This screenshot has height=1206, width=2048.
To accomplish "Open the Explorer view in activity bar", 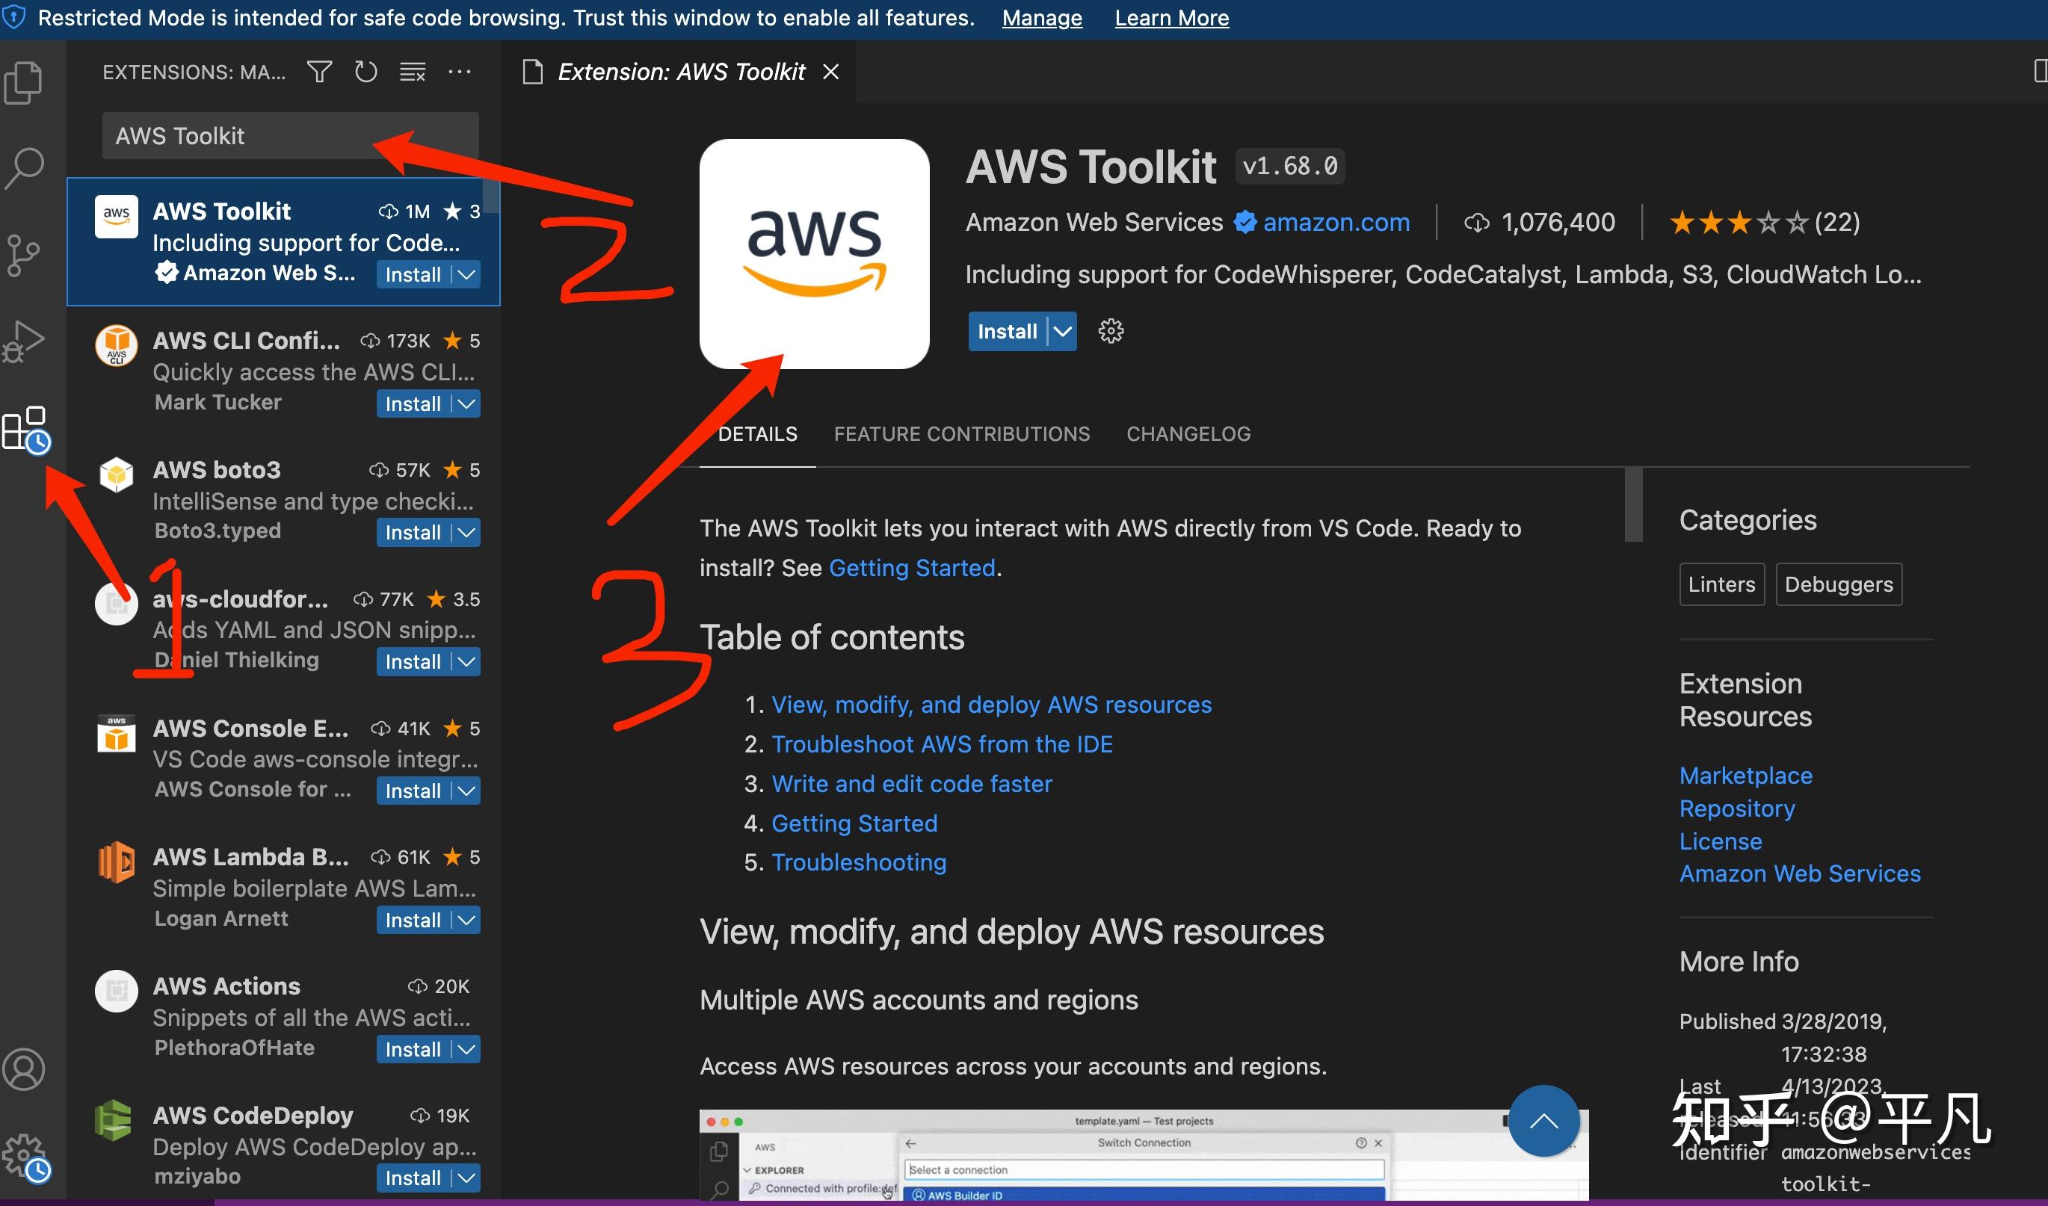I will pos(24,83).
